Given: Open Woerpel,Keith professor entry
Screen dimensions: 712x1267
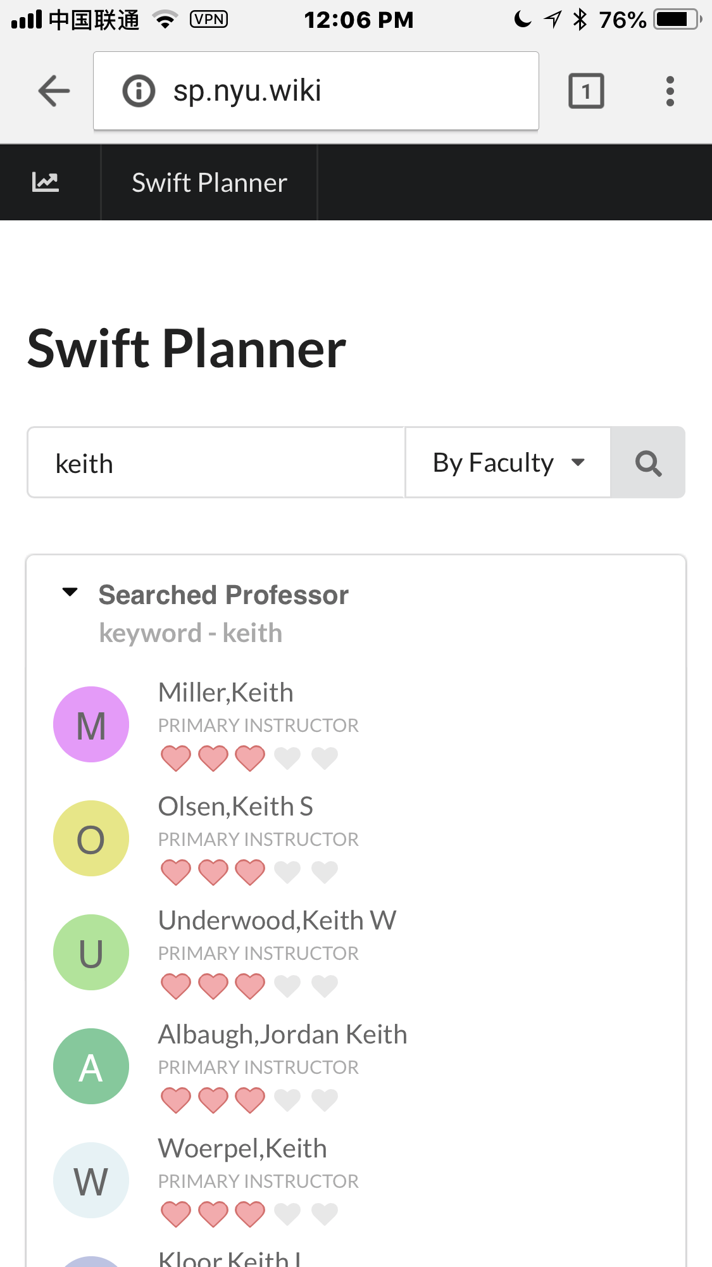Looking at the screenshot, I should (242, 1149).
